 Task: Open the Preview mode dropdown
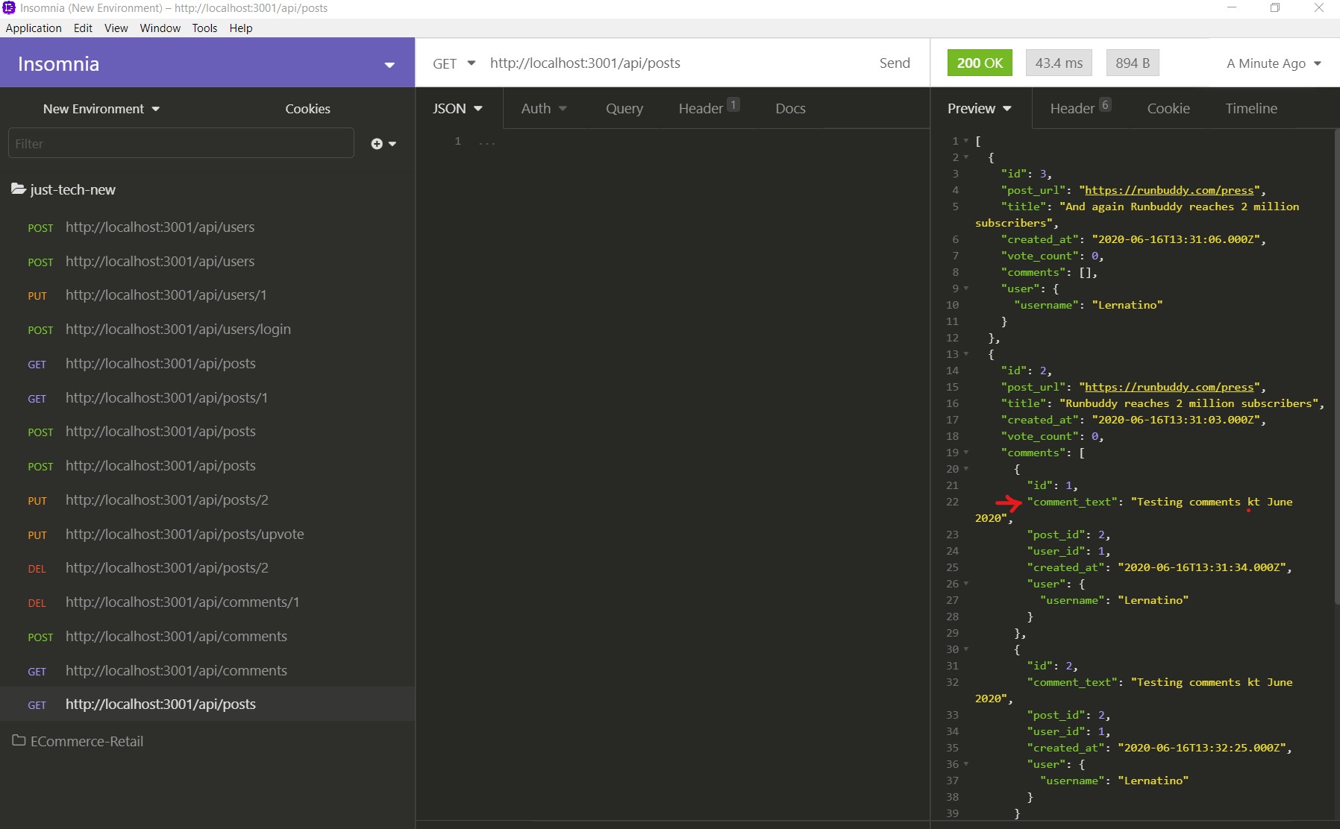point(980,109)
